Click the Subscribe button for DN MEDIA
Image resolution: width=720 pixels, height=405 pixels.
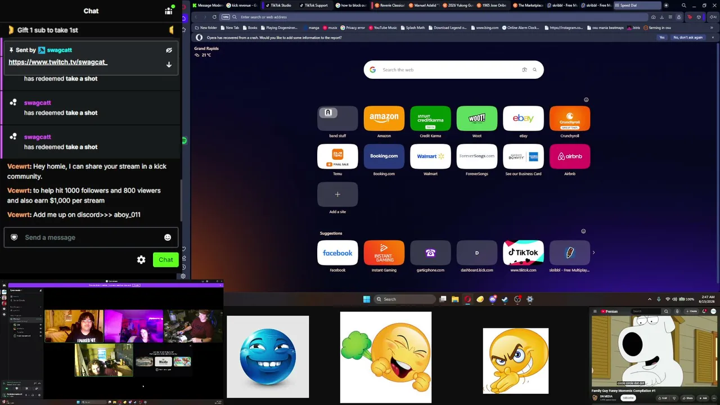click(x=628, y=398)
